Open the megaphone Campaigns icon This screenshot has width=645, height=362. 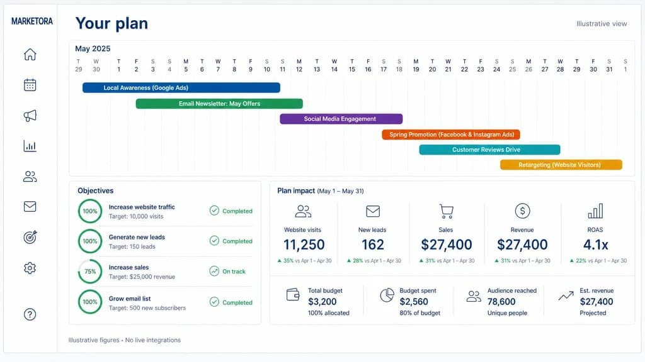coord(30,116)
